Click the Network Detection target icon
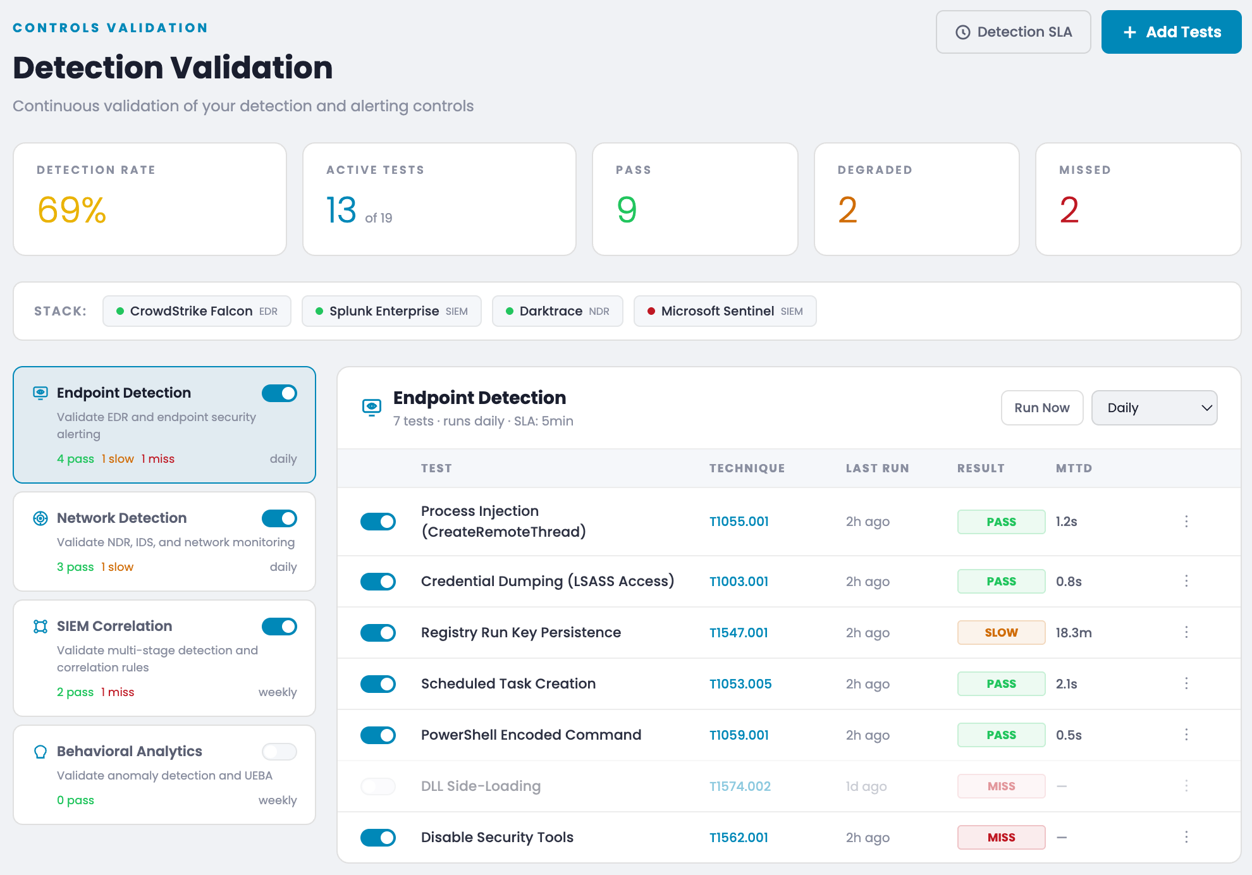The height and width of the screenshot is (875, 1252). [x=40, y=518]
